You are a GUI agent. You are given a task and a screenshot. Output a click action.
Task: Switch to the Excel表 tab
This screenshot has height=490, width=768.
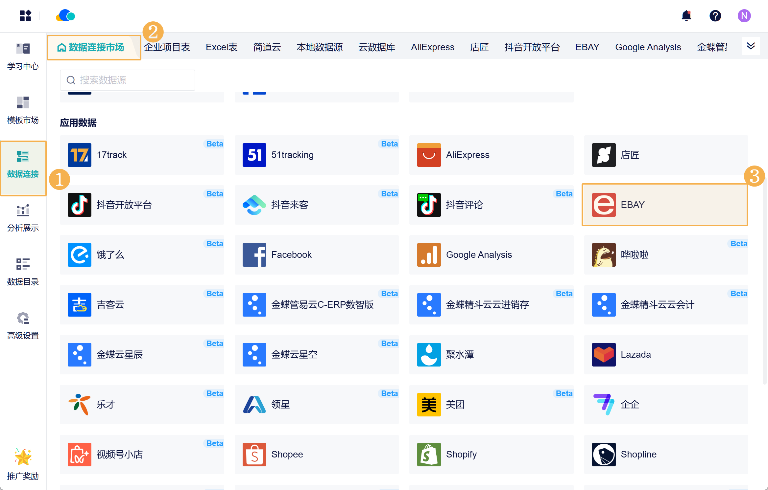click(221, 47)
